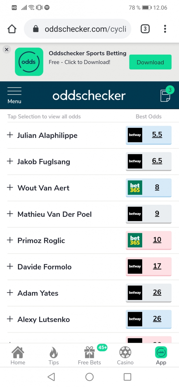Tap the oddschecker.com address bar
The height and width of the screenshot is (387, 179).
click(77, 29)
